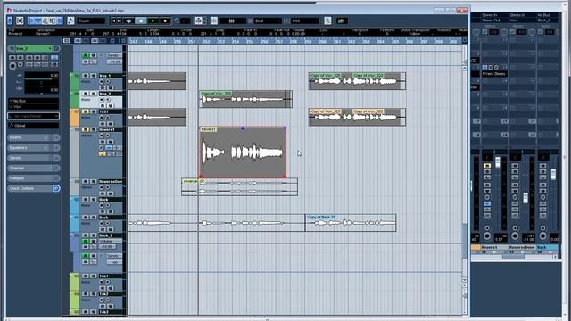
Task: Open the Touch automation mode dropdown
Action: pyautogui.click(x=91, y=21)
